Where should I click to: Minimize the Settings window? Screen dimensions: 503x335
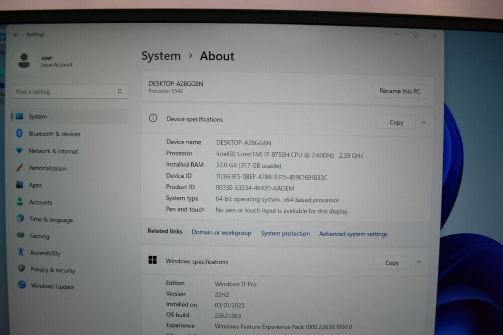pyautogui.click(x=396, y=35)
